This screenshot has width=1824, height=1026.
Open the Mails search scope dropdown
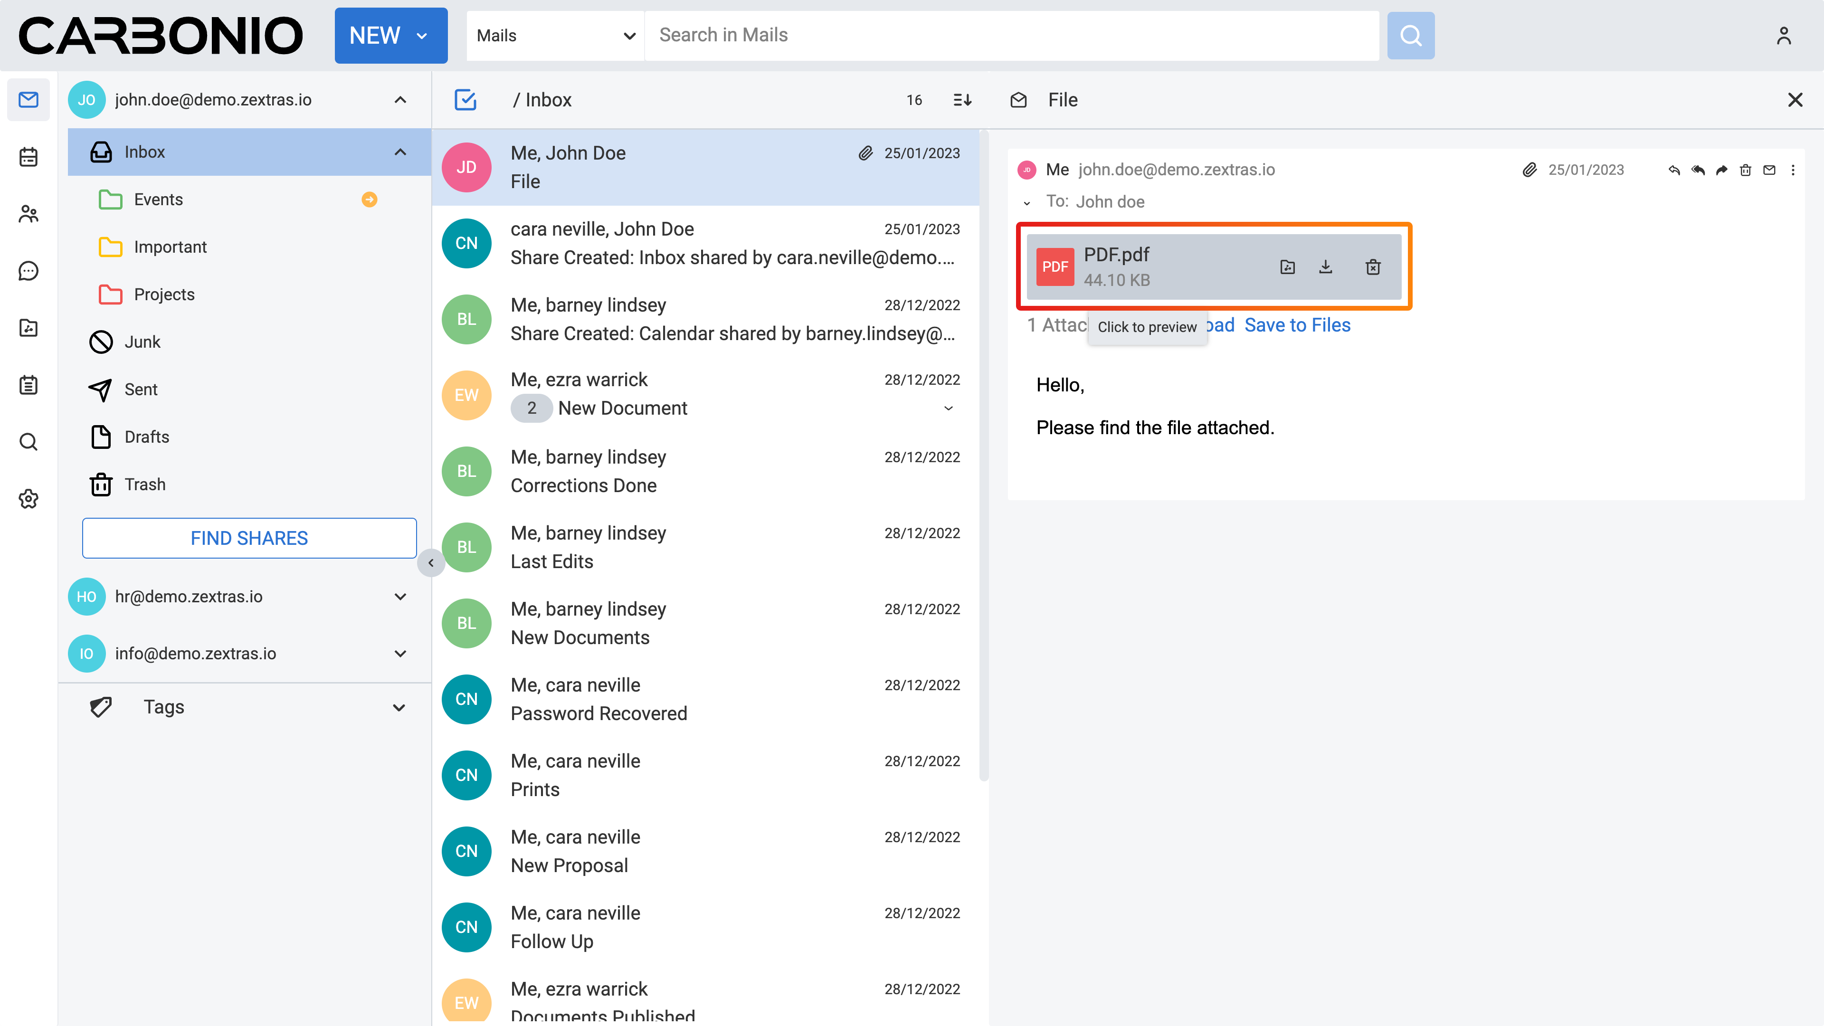(555, 36)
